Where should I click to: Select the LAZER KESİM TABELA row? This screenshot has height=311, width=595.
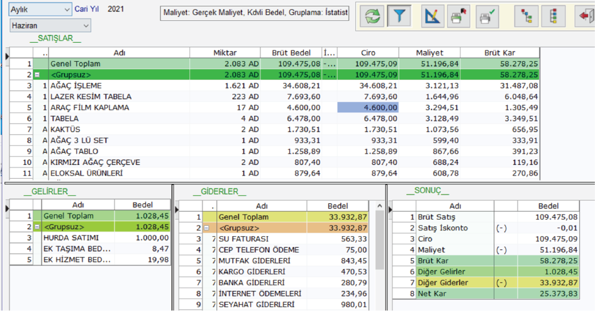[91, 96]
